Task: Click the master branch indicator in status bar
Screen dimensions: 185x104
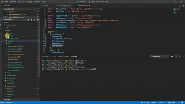Action: click(x=3, y=103)
